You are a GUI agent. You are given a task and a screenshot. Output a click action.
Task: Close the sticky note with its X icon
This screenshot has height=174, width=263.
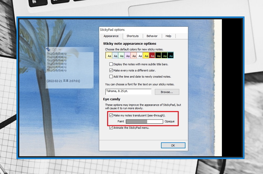point(54,50)
